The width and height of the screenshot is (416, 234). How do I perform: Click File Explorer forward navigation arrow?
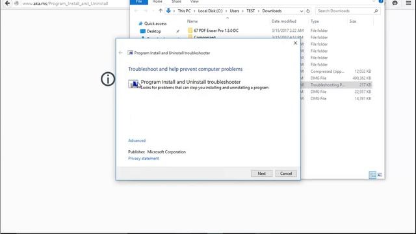[146, 11]
